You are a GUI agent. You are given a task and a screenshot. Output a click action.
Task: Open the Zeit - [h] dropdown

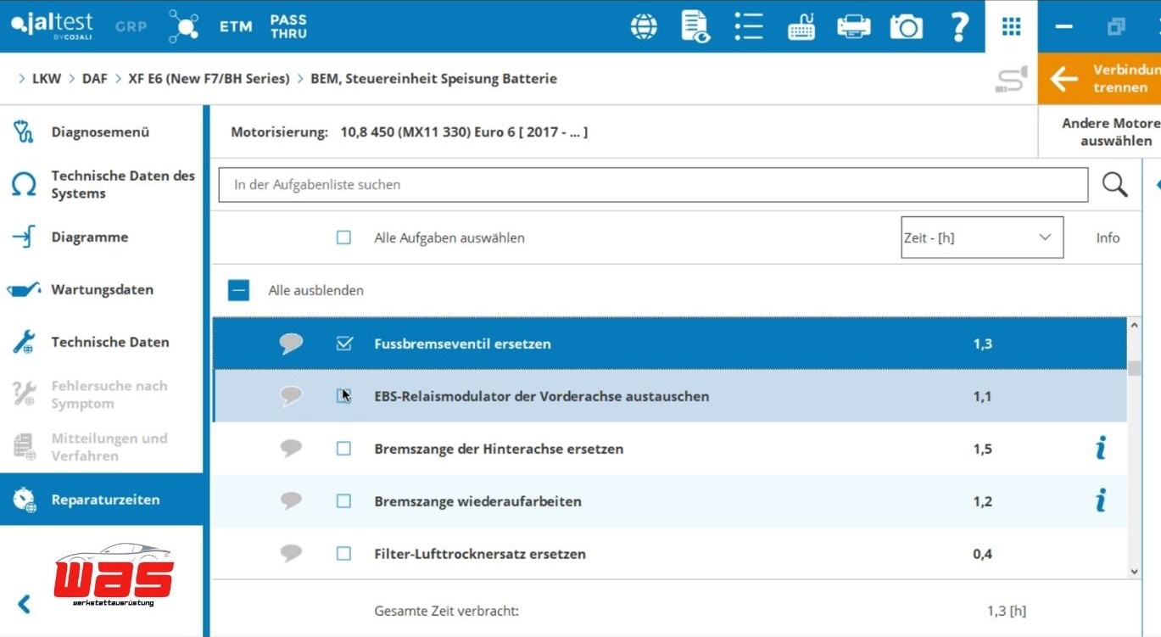(x=981, y=237)
